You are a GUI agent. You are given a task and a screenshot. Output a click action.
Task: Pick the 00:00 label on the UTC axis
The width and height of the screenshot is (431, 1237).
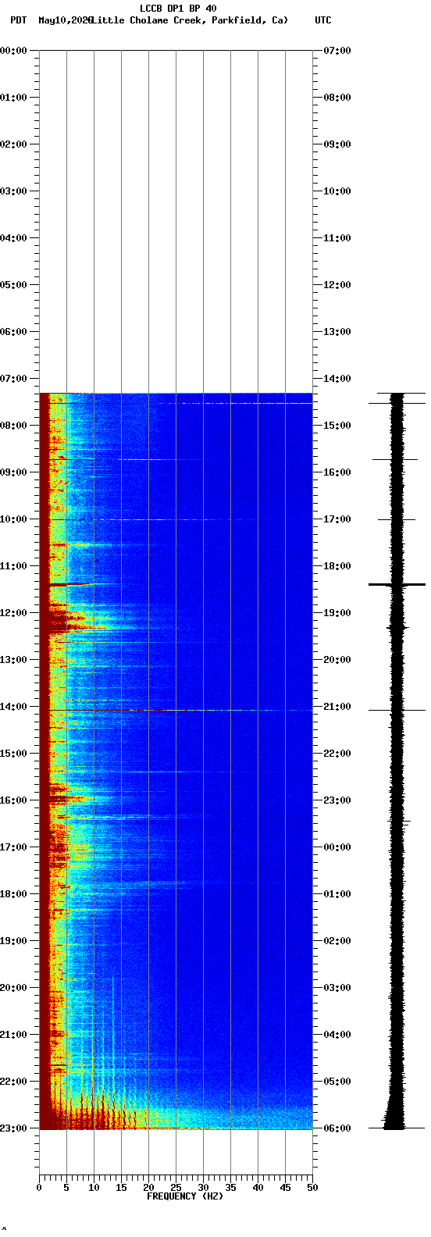tap(337, 847)
